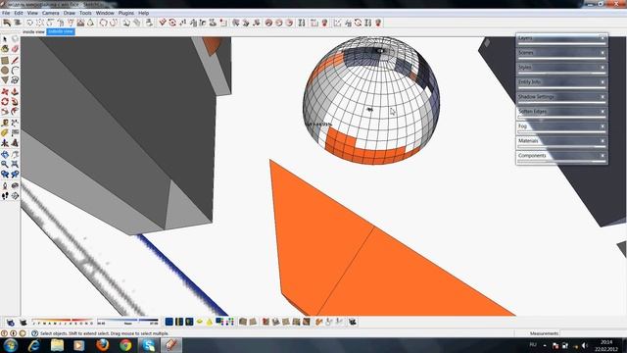Open the Windows Start button
This screenshot has width=627, height=353.
point(11,345)
